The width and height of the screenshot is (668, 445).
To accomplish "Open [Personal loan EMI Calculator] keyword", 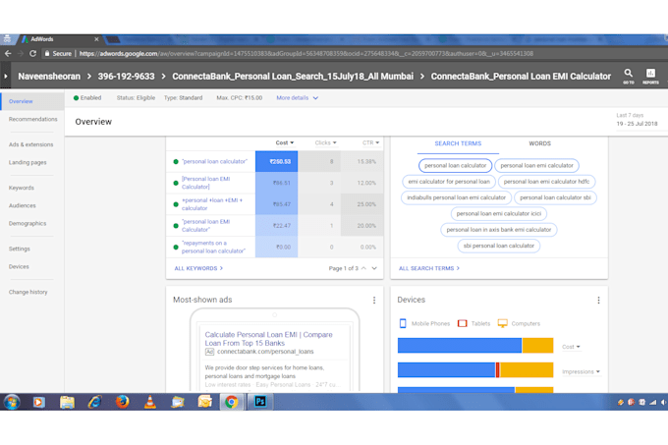I will [205, 183].
